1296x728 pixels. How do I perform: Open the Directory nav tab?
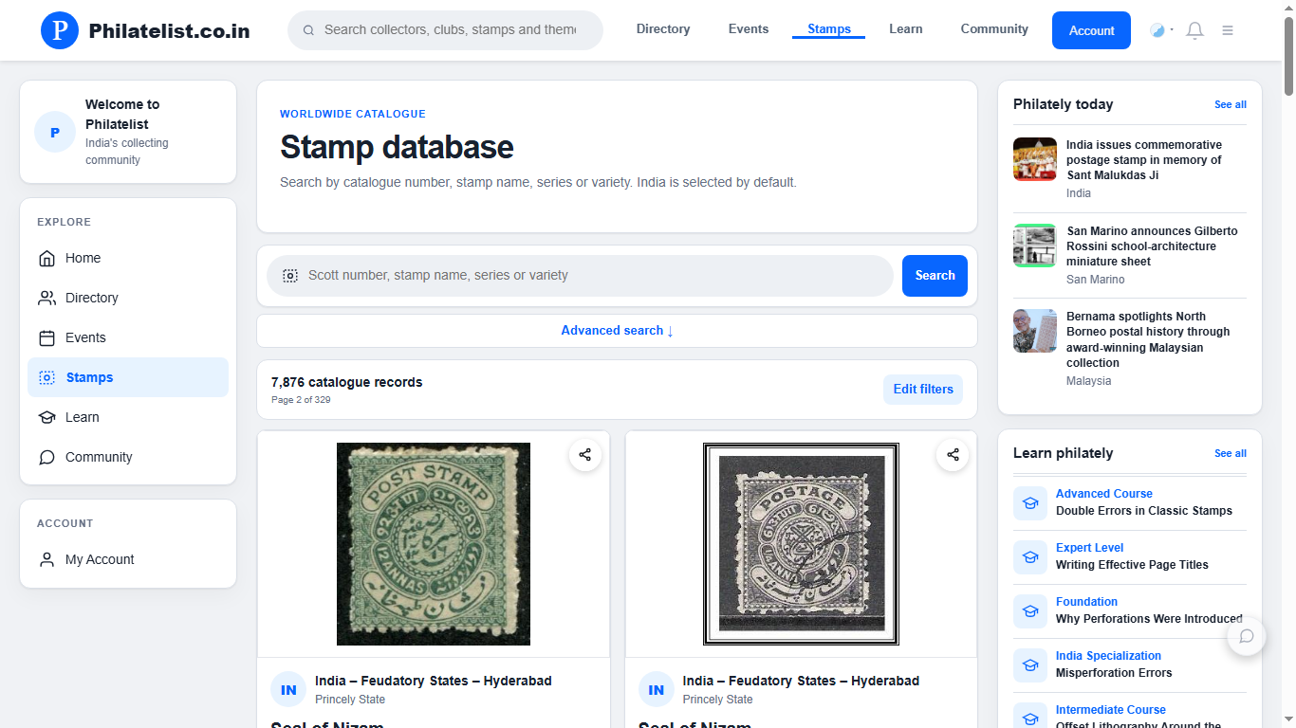663,29
